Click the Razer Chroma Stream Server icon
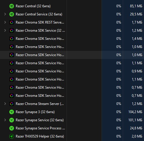Viewport: 144px width, 141px height. click(12, 104)
